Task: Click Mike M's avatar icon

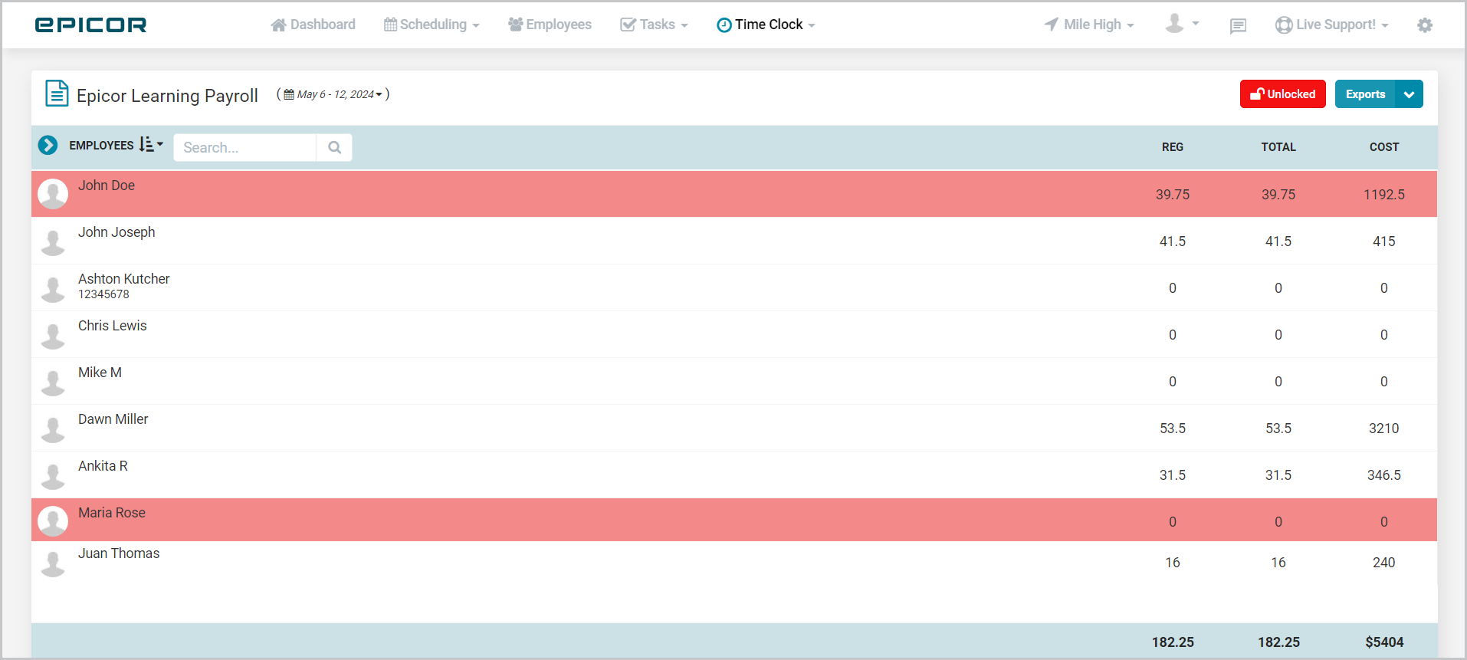Action: click(x=53, y=383)
